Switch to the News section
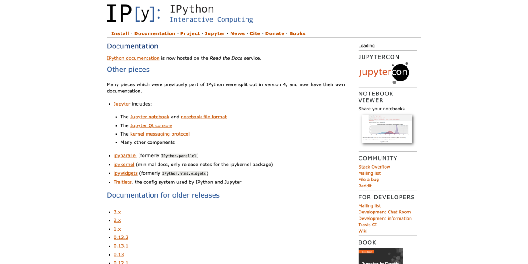The height and width of the screenshot is (264, 528). pyautogui.click(x=237, y=33)
